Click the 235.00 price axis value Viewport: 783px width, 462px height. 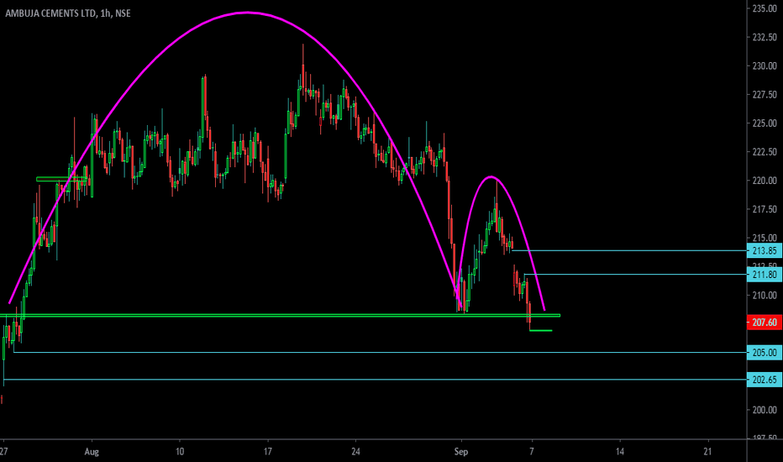pyautogui.click(x=765, y=8)
